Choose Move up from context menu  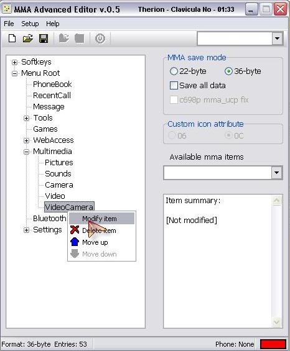tap(101, 242)
